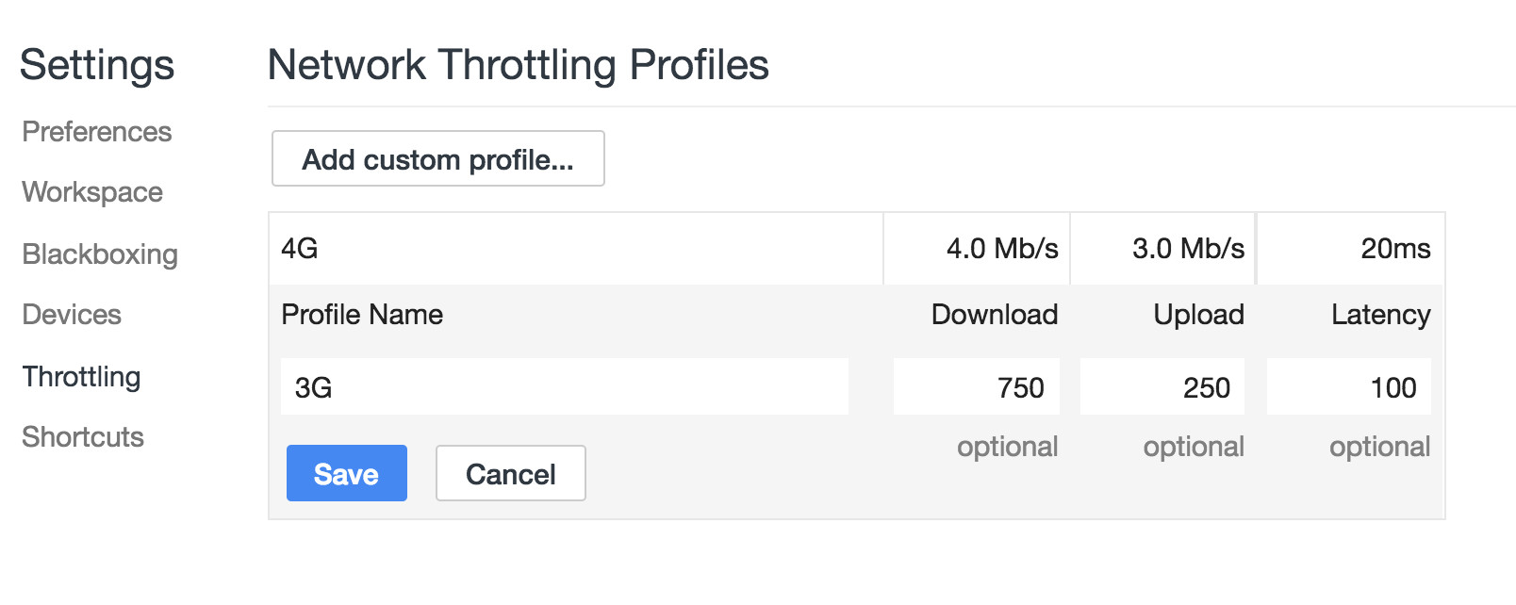Switch to the Workspace settings tab
Viewport: 1516px width, 605px height.
point(92,192)
